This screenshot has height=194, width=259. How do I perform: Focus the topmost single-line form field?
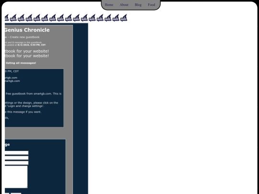[16, 153]
